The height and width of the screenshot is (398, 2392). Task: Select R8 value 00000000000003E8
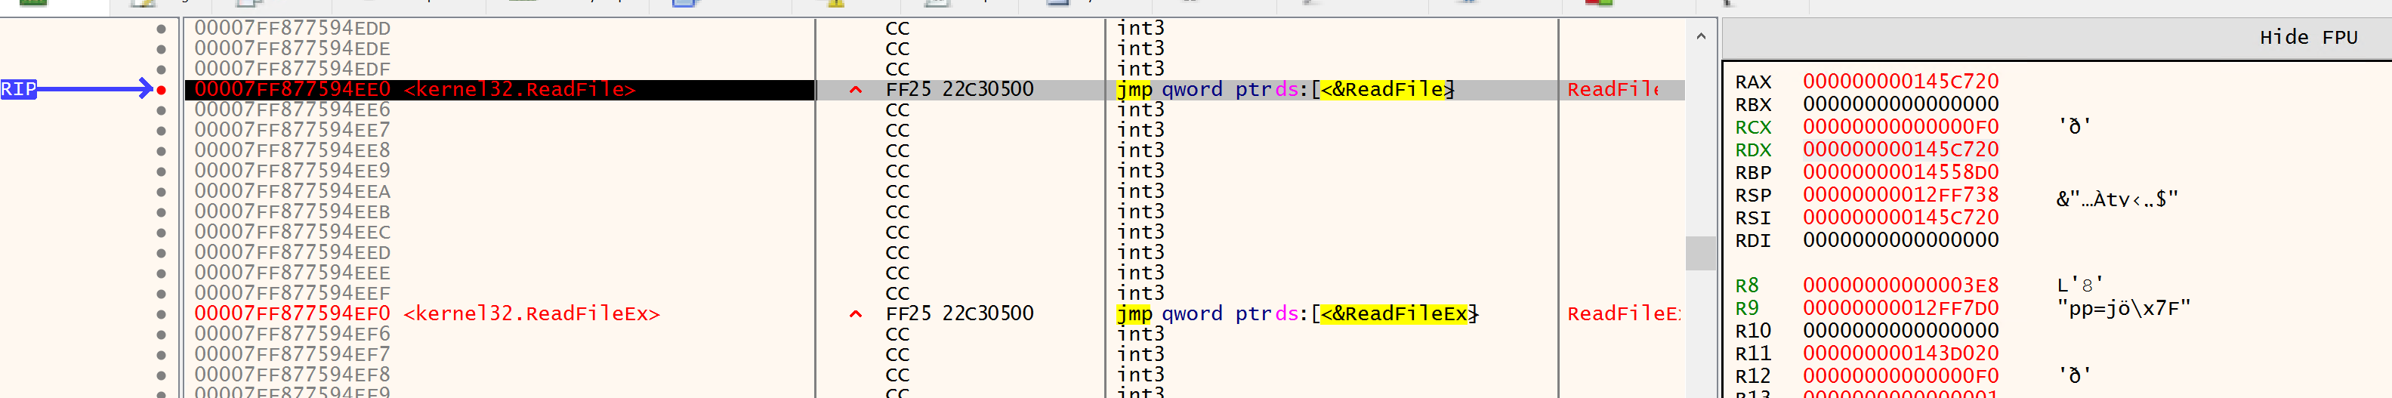click(x=1901, y=285)
